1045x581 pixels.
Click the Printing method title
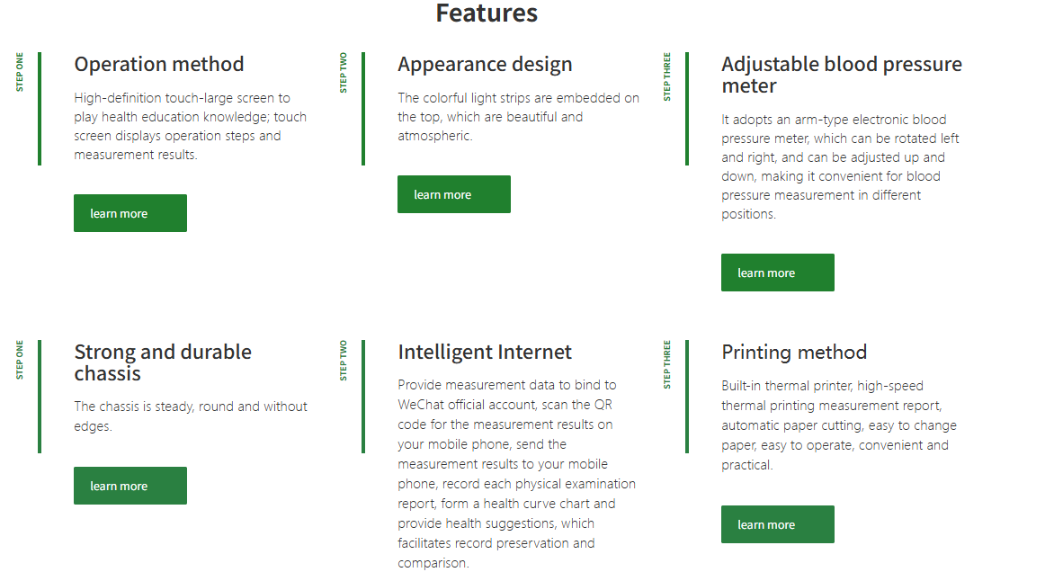pyautogui.click(x=794, y=353)
